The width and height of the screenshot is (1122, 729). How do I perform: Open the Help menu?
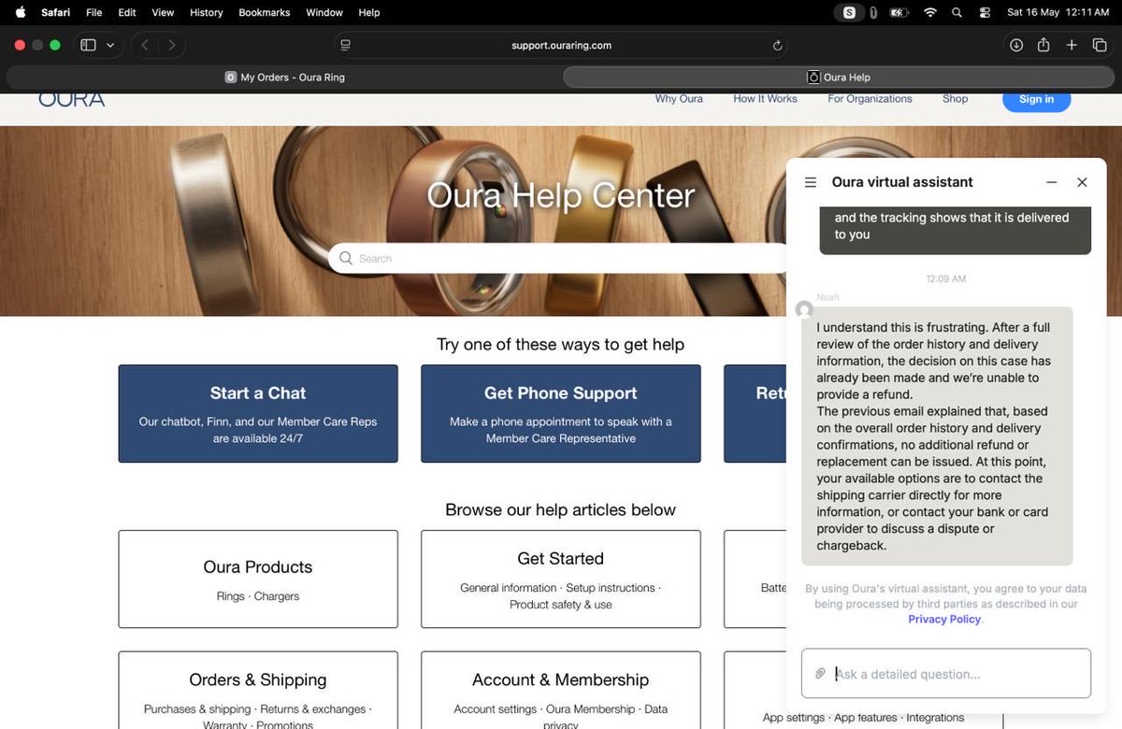[x=369, y=12]
